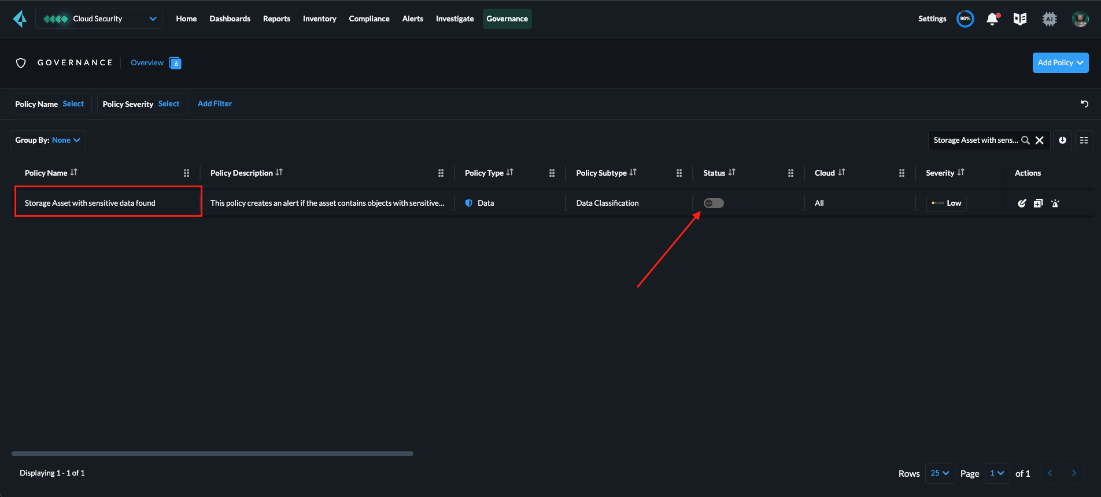The width and height of the screenshot is (1101, 497).
Task: Open the documentation book icon
Action: (1020, 19)
